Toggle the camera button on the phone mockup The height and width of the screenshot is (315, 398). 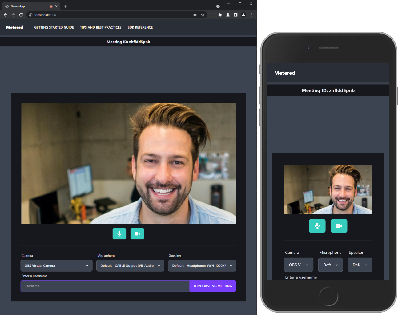click(x=339, y=226)
